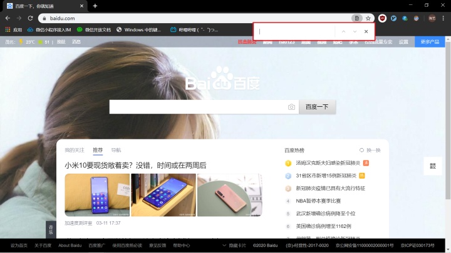Open hot topic NBA暂停本赛季比赛
This screenshot has width=451, height=253.
[x=318, y=201]
